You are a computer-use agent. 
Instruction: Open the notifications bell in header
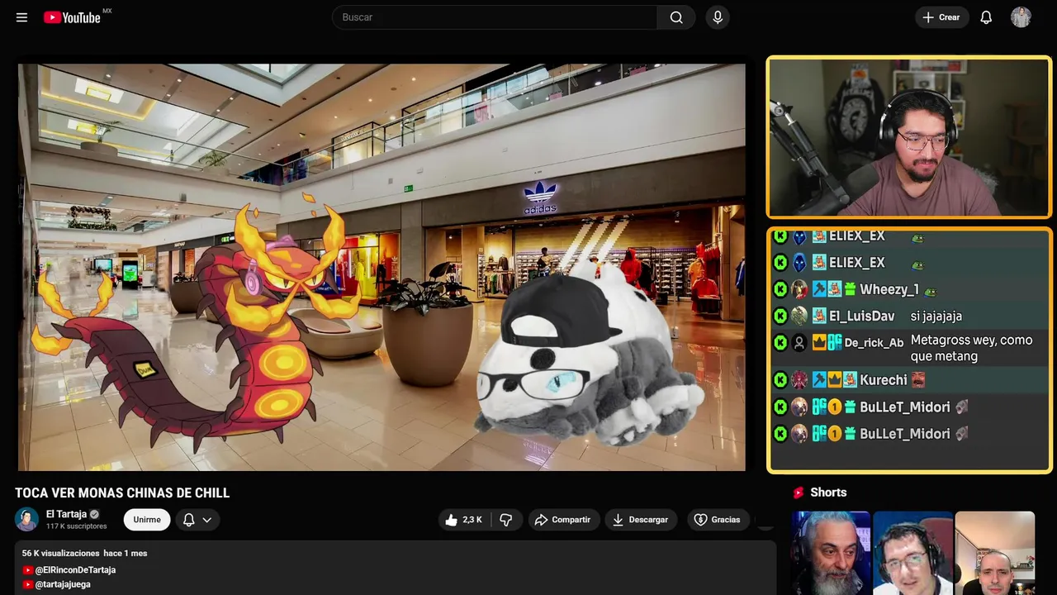click(x=986, y=17)
